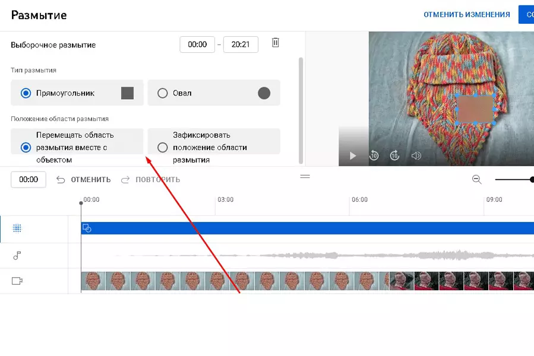The image size is (534, 356).
Task: Select the Овал blur shape radio
Action: tap(162, 93)
